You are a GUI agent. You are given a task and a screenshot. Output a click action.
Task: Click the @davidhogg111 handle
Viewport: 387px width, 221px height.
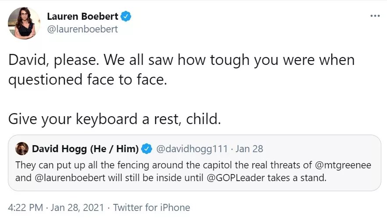point(192,149)
